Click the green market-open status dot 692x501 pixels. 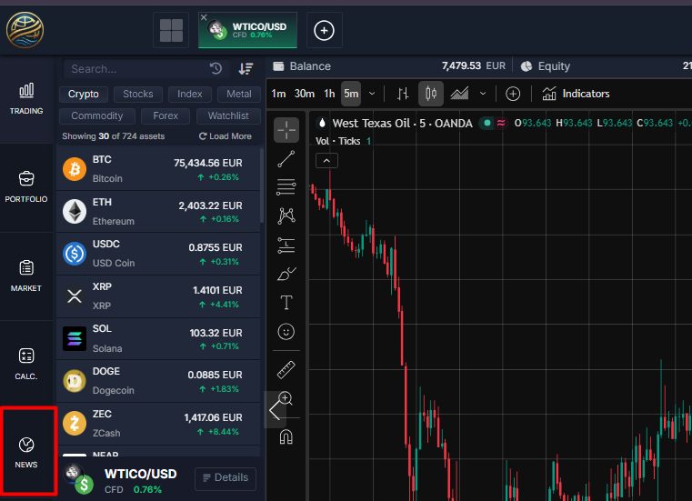tap(487, 123)
